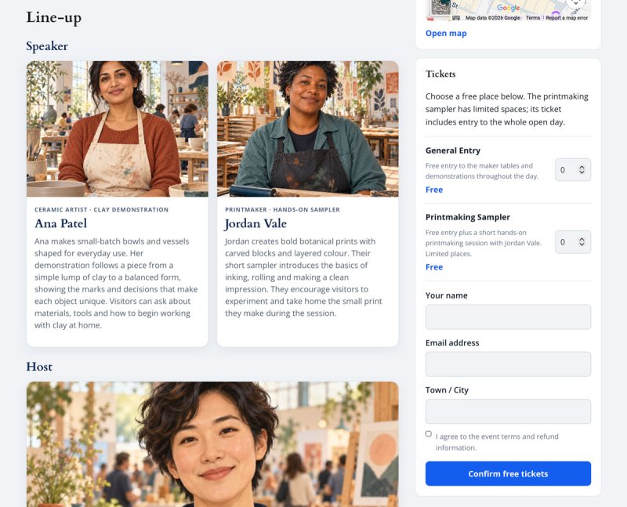
Task: Click the Free price under General Entry
Action: pyautogui.click(x=434, y=190)
